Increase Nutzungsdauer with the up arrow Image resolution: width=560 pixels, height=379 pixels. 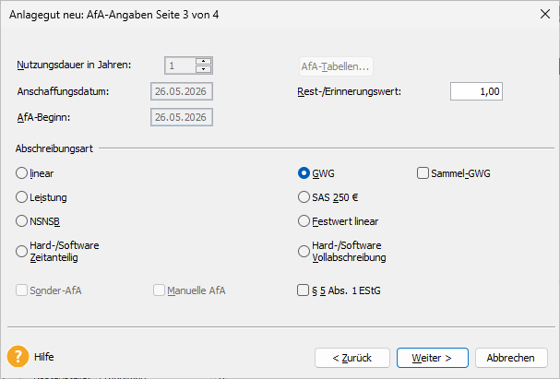tap(204, 61)
